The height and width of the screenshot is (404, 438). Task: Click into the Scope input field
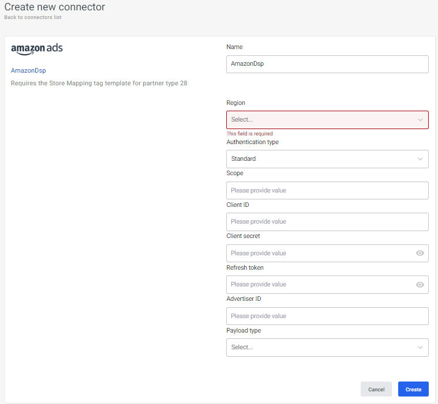pos(327,191)
